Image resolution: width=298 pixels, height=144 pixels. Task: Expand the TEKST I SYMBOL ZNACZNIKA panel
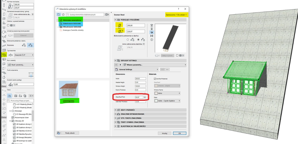pos(115,122)
